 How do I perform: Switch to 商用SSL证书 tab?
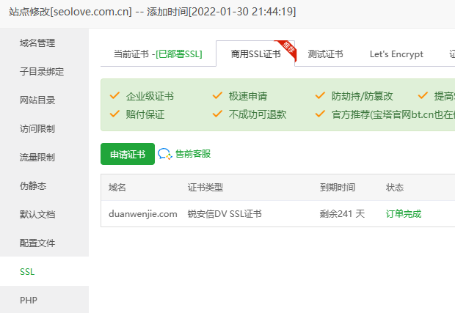pos(255,54)
